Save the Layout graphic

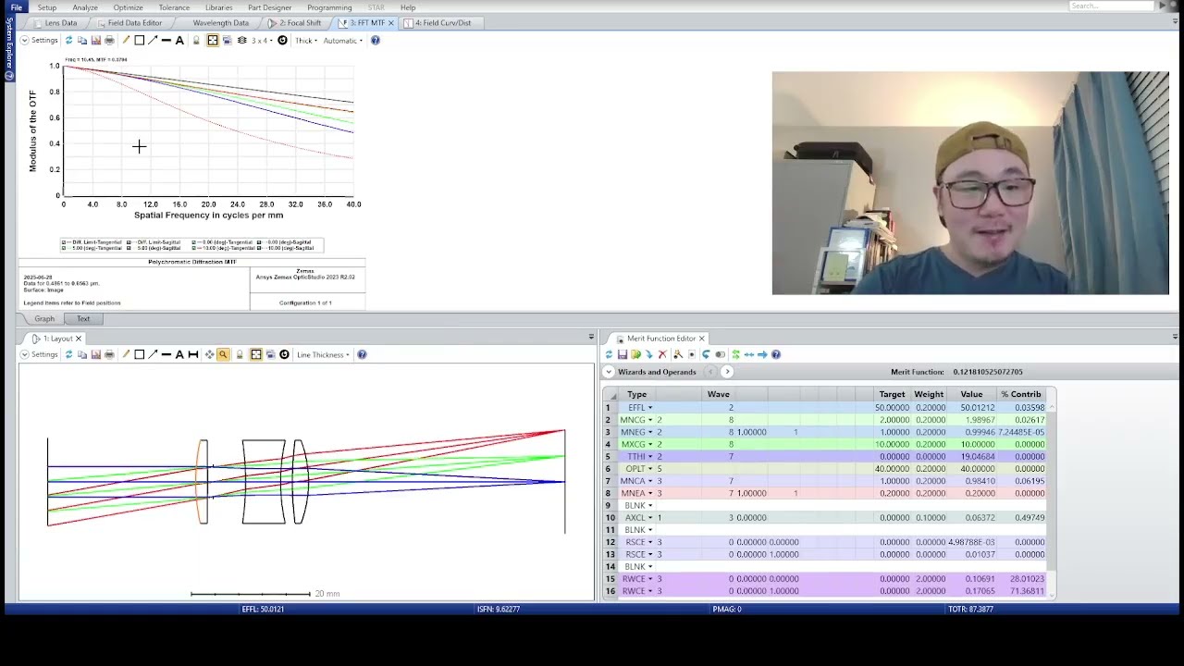(96, 355)
